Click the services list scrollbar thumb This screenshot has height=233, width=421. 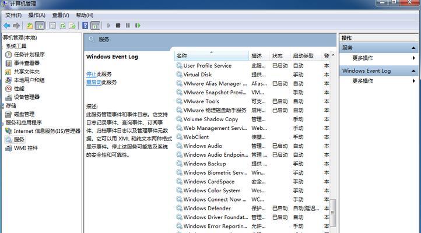point(333,213)
